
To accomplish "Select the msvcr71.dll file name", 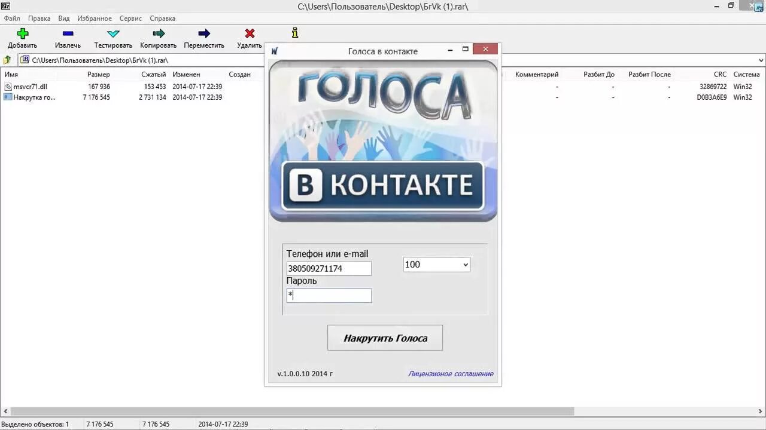I will pyautogui.click(x=30, y=87).
